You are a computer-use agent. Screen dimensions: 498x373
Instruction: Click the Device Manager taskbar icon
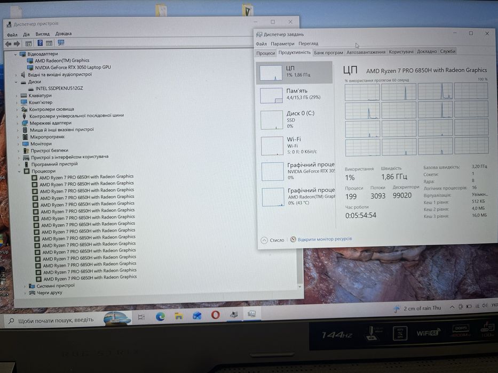pyautogui.click(x=234, y=314)
